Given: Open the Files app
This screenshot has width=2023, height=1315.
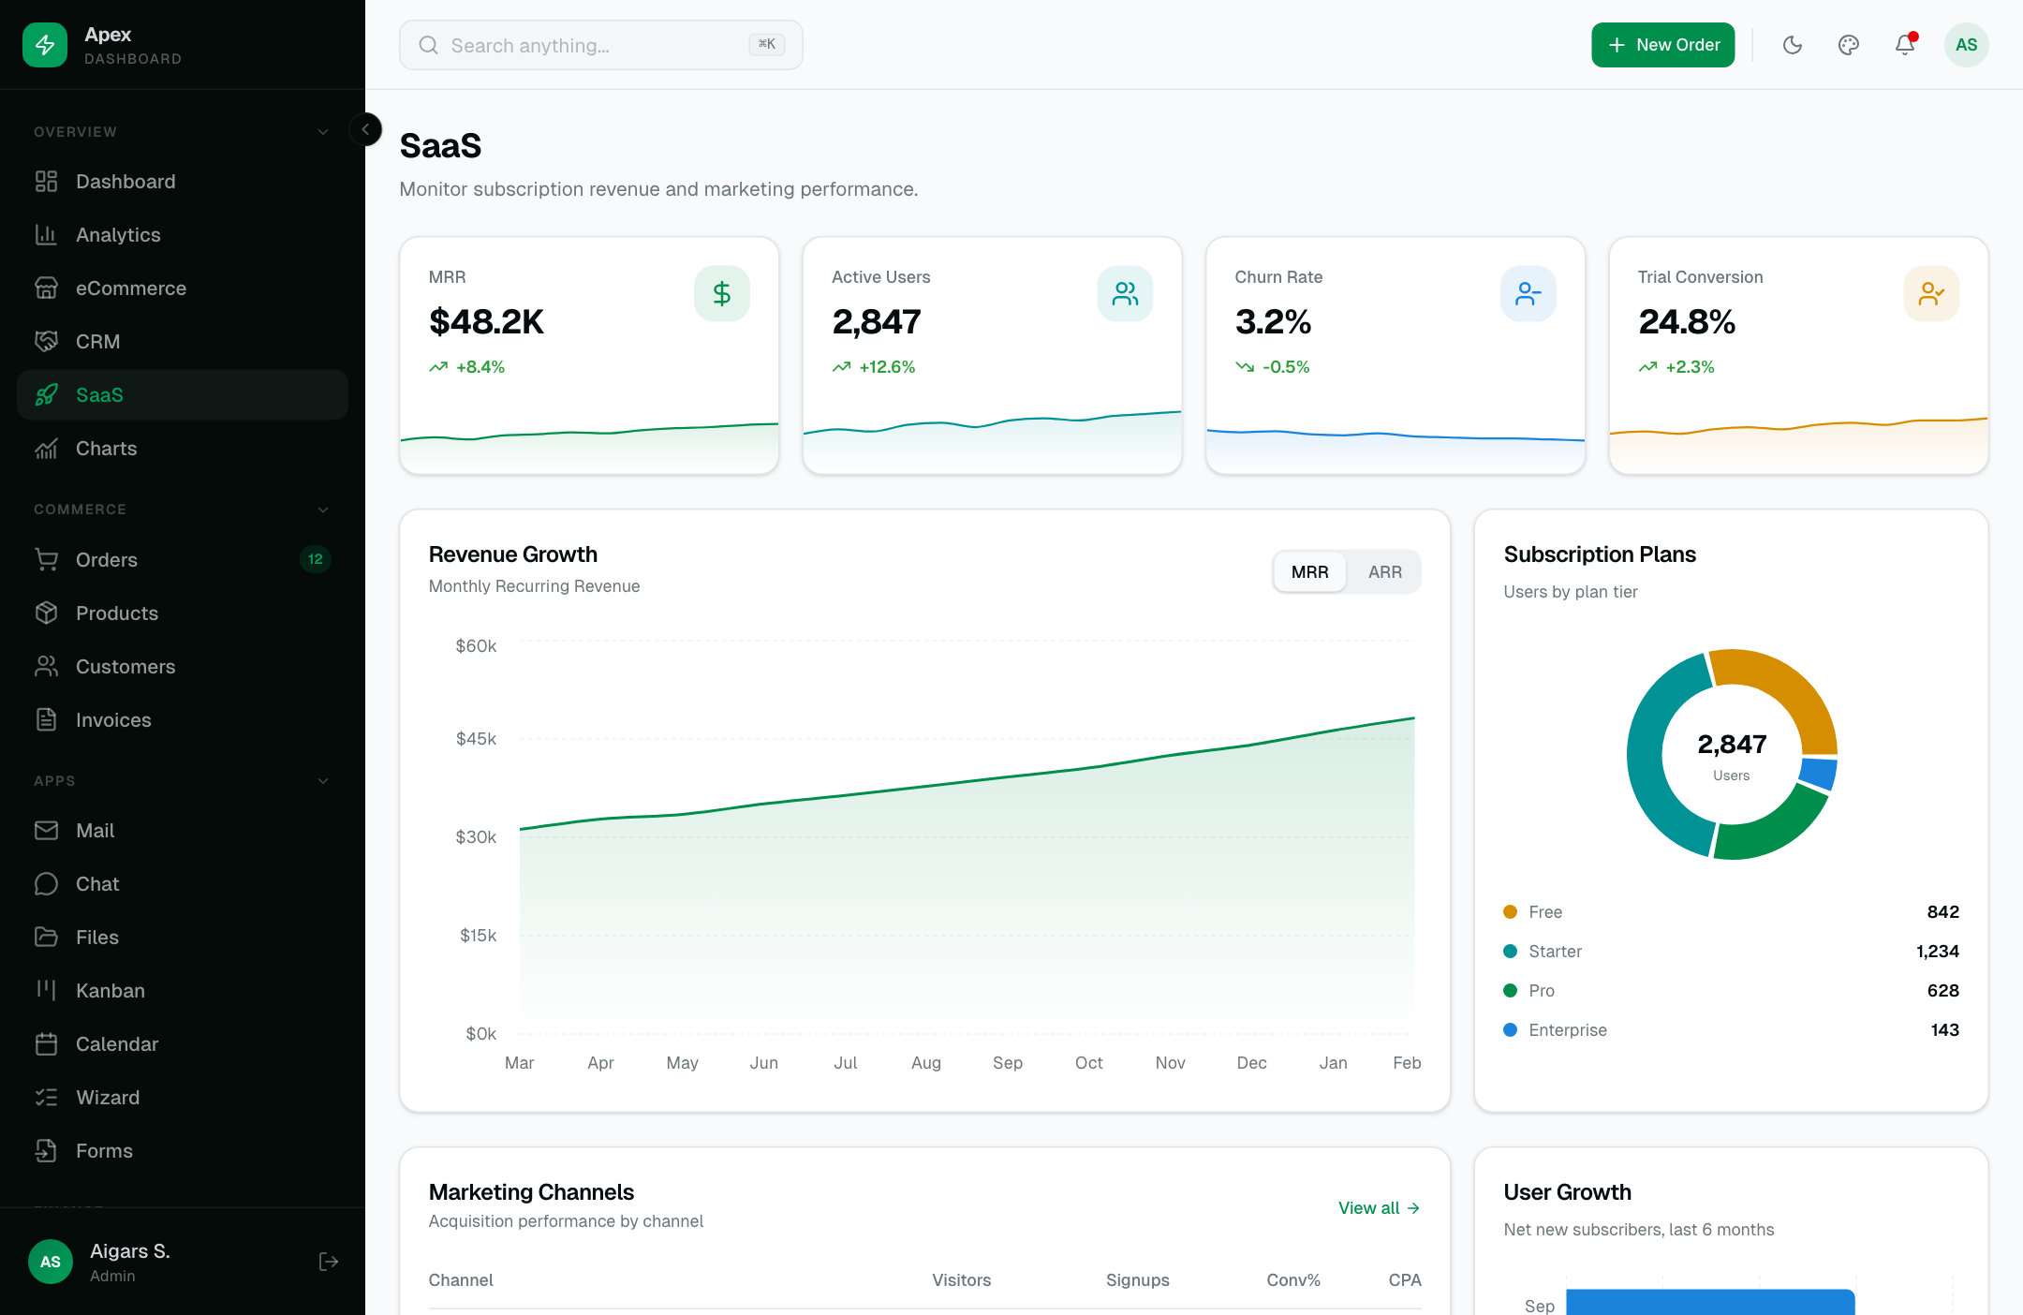Looking at the screenshot, I should (x=183, y=938).
